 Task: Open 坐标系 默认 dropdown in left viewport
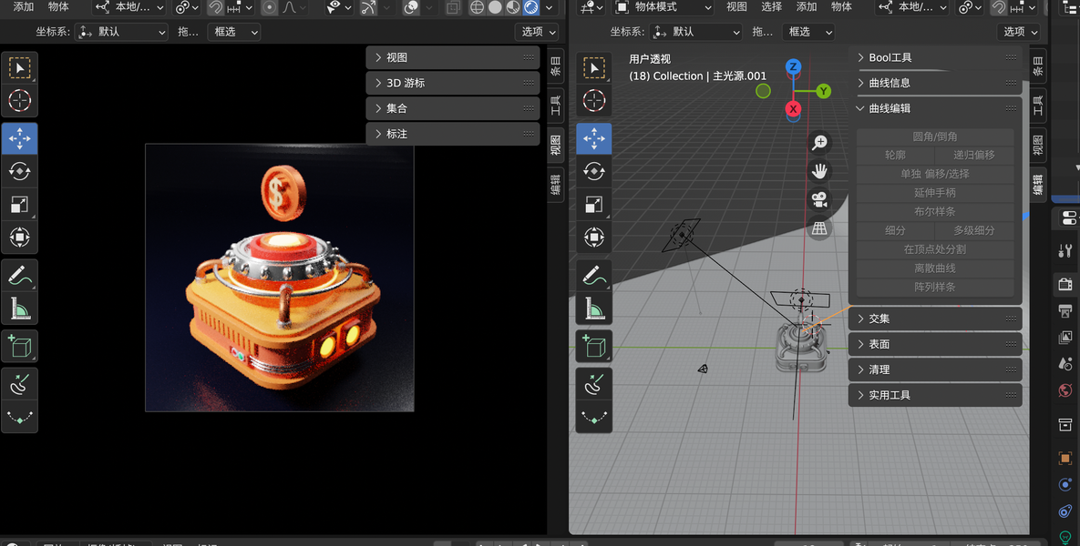[x=121, y=32]
